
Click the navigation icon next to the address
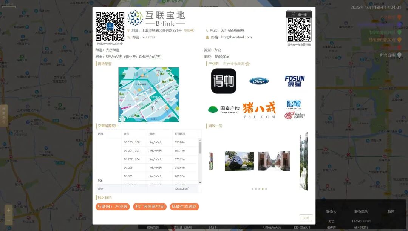pos(190,31)
